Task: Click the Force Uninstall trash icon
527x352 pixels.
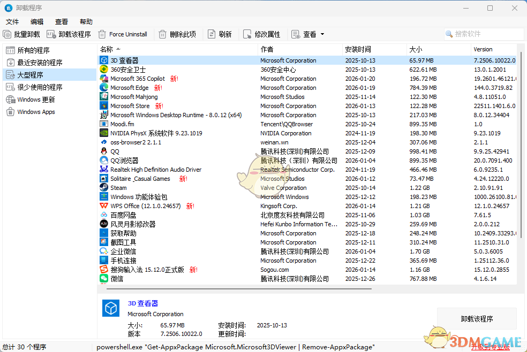Action: tap(102, 34)
